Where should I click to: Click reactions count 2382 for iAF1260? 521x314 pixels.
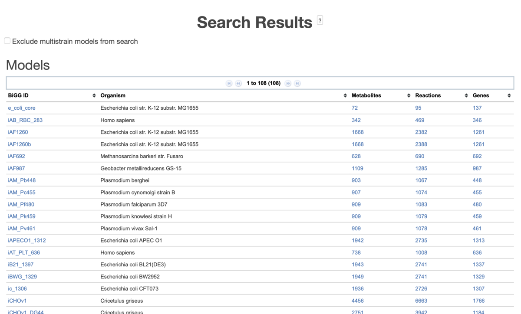[421, 132]
